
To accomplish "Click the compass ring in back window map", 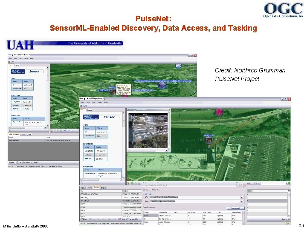I will pyautogui.click(x=189, y=71).
